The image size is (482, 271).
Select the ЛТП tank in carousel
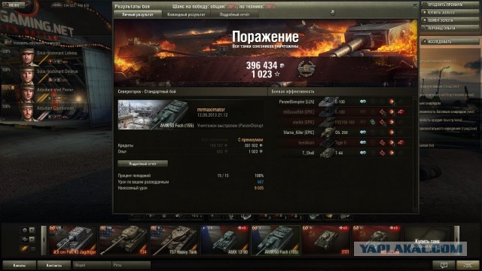coord(326,240)
